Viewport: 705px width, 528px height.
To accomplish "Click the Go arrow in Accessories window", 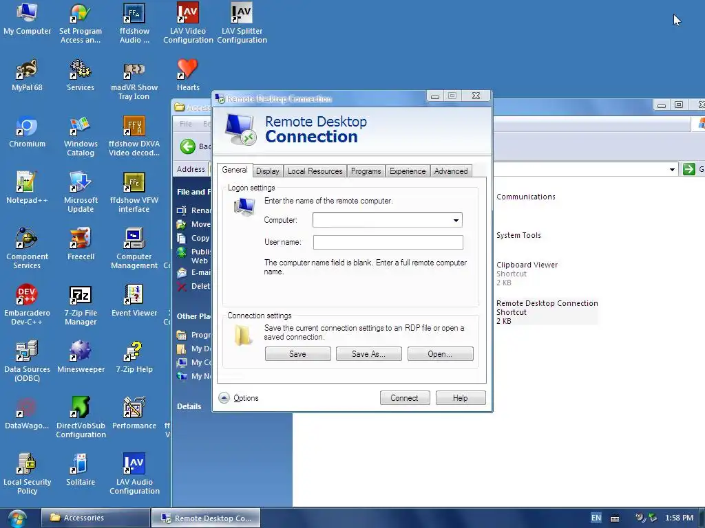I will pos(688,169).
